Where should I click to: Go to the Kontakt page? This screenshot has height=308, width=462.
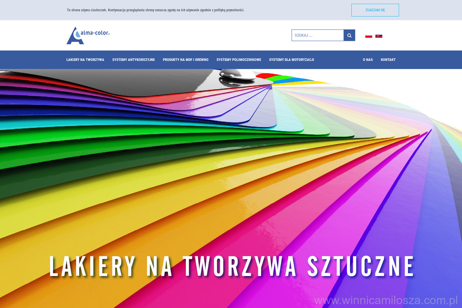pyautogui.click(x=388, y=60)
